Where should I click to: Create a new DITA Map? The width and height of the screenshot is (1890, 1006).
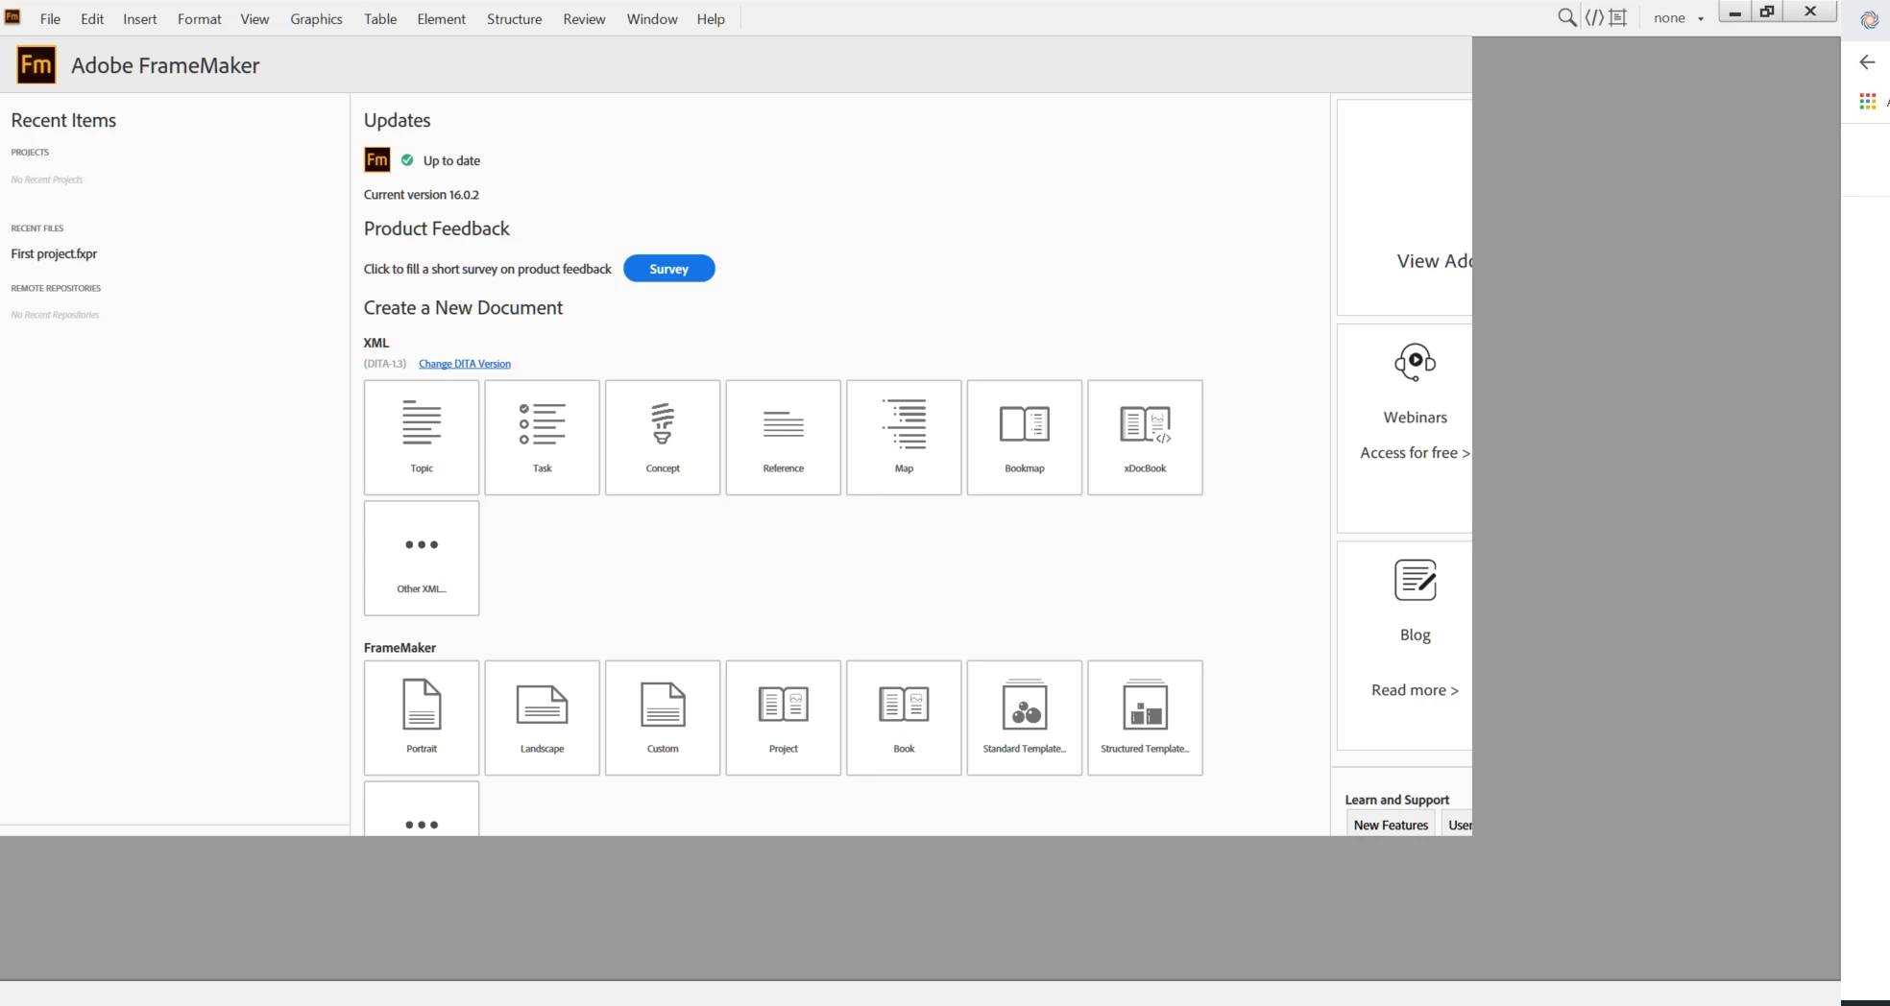click(x=904, y=438)
